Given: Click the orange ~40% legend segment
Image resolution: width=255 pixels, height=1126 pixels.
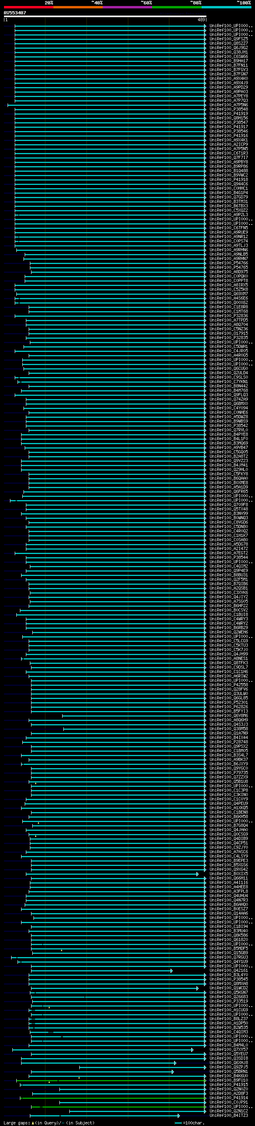Looking at the screenshot, I should pyautogui.click(x=78, y=7).
